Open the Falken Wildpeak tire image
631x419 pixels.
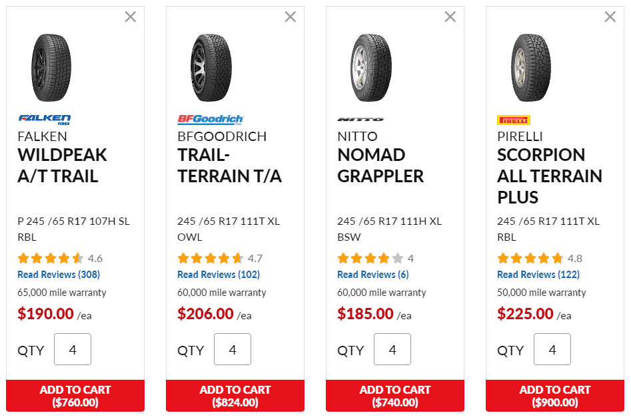51,67
